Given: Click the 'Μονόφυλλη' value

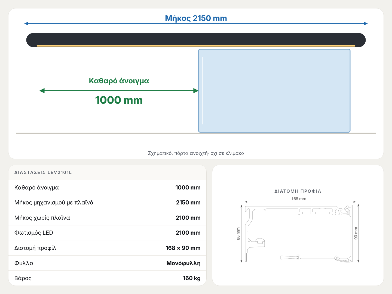Looking at the screenshot, I should 183,263.
